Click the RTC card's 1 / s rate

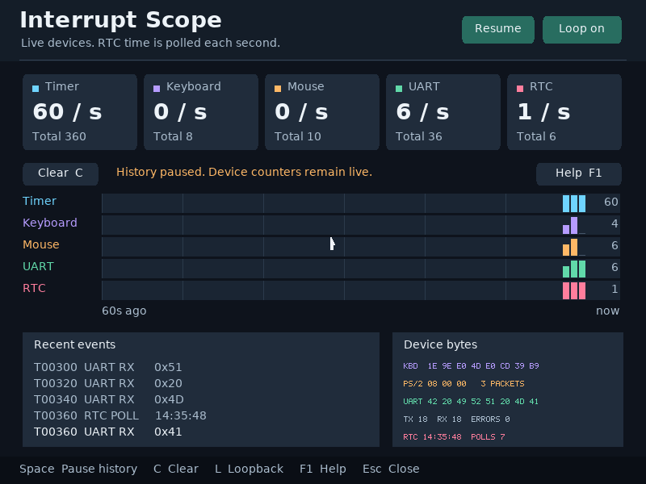[543, 111]
